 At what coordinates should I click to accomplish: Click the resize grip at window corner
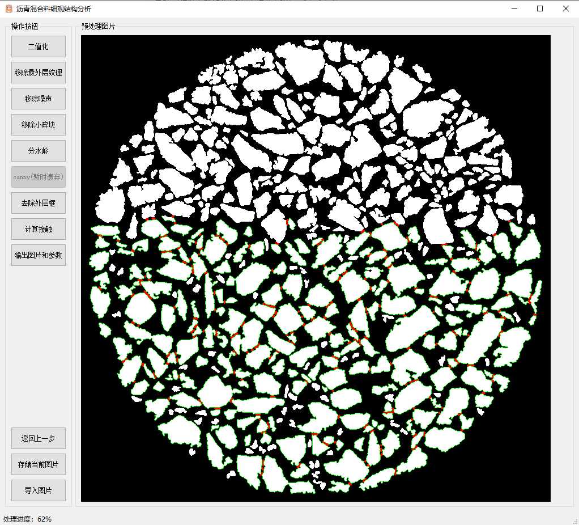574,520
